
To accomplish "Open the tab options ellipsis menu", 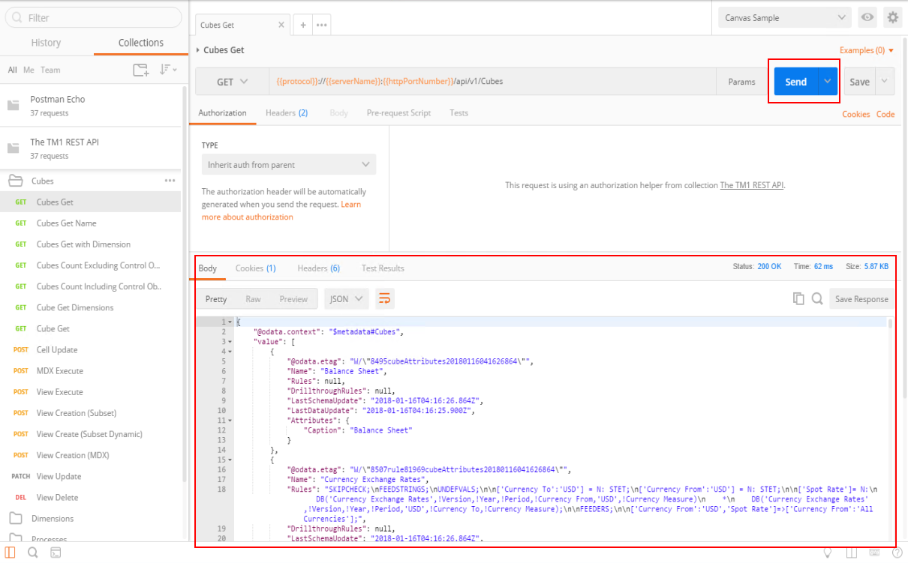I will (x=322, y=25).
